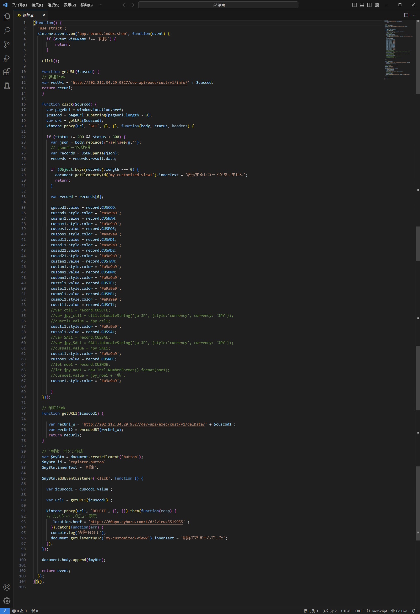The image size is (420, 614).
Task: Click the notifications bell in status bar
Action: (413, 611)
